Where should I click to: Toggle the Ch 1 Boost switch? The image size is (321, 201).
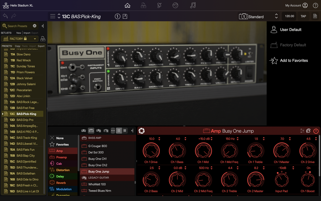308,180
